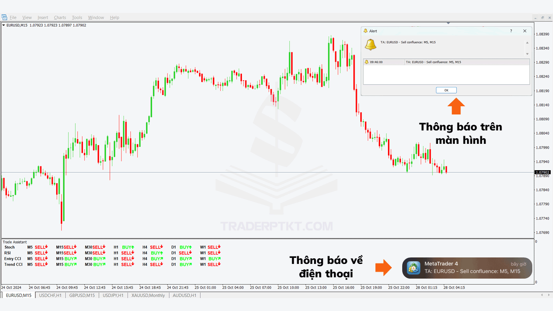The image size is (553, 311).
Task: Switch to the GBPUSD,M15 chart tab
Action: click(82, 295)
